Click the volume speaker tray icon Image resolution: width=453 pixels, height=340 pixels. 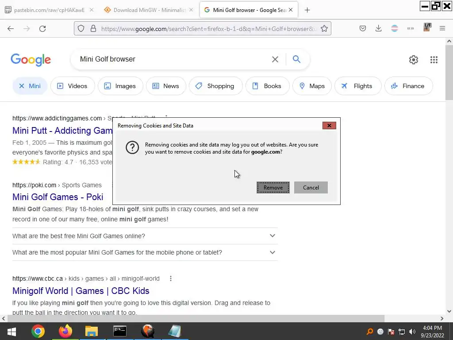click(x=412, y=332)
